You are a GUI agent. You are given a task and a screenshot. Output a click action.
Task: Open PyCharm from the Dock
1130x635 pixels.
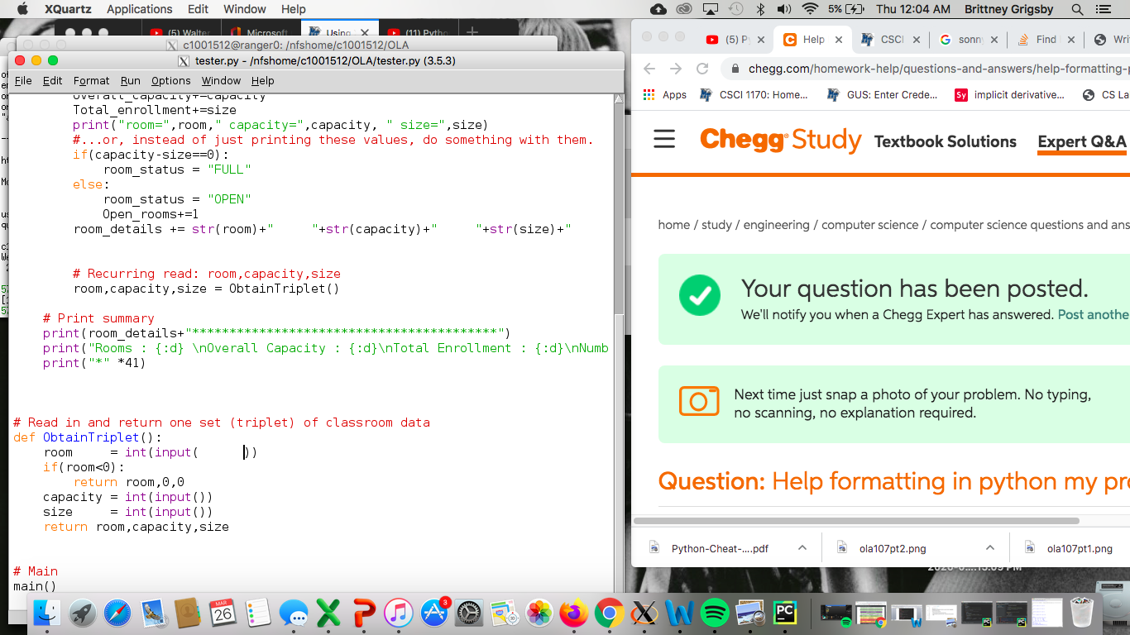pos(783,613)
